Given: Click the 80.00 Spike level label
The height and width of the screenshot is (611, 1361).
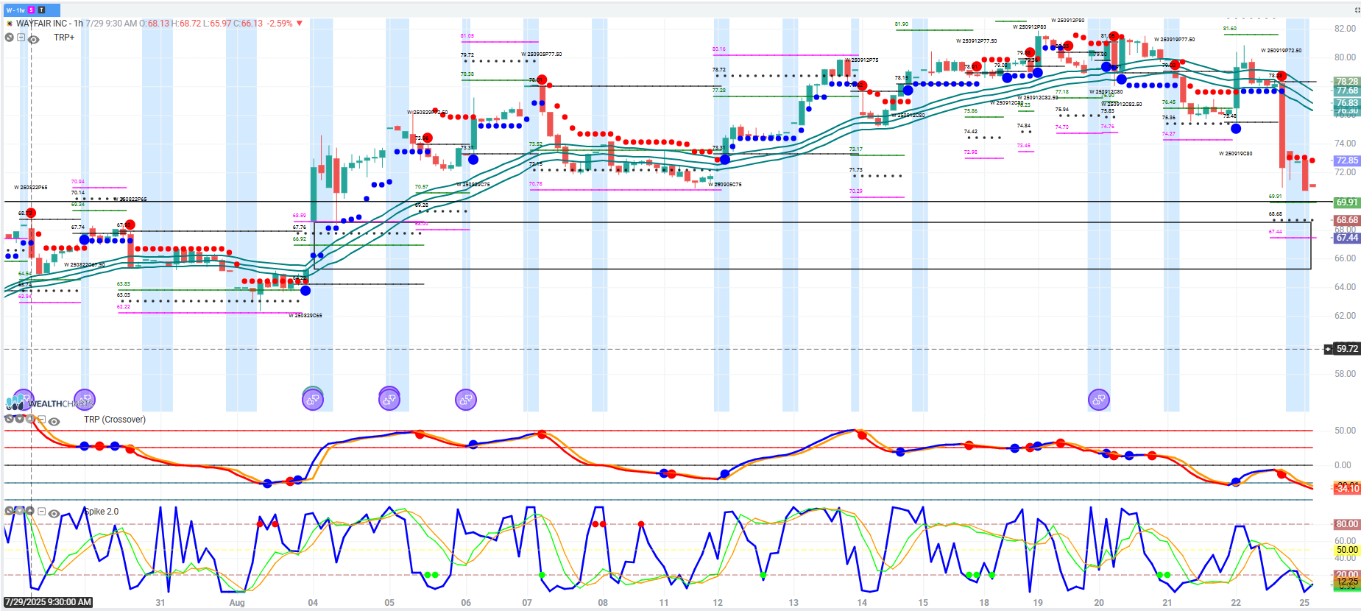Looking at the screenshot, I should coord(1347,524).
